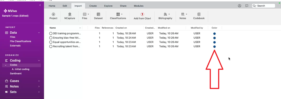
Task: Click color dot for Equal opportunities row
Action: [215, 42]
